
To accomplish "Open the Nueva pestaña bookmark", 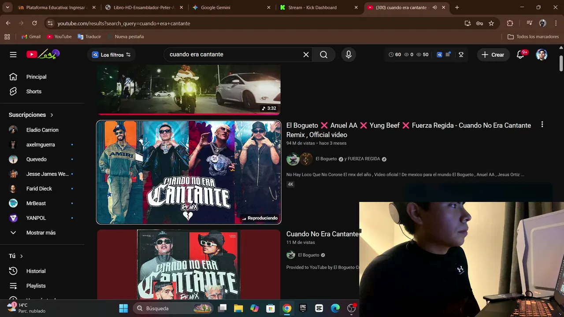I will [126, 37].
